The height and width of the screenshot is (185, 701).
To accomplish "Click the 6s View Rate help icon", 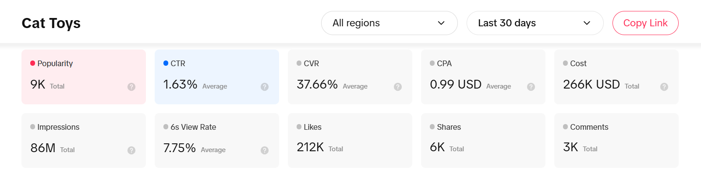I will pyautogui.click(x=265, y=150).
